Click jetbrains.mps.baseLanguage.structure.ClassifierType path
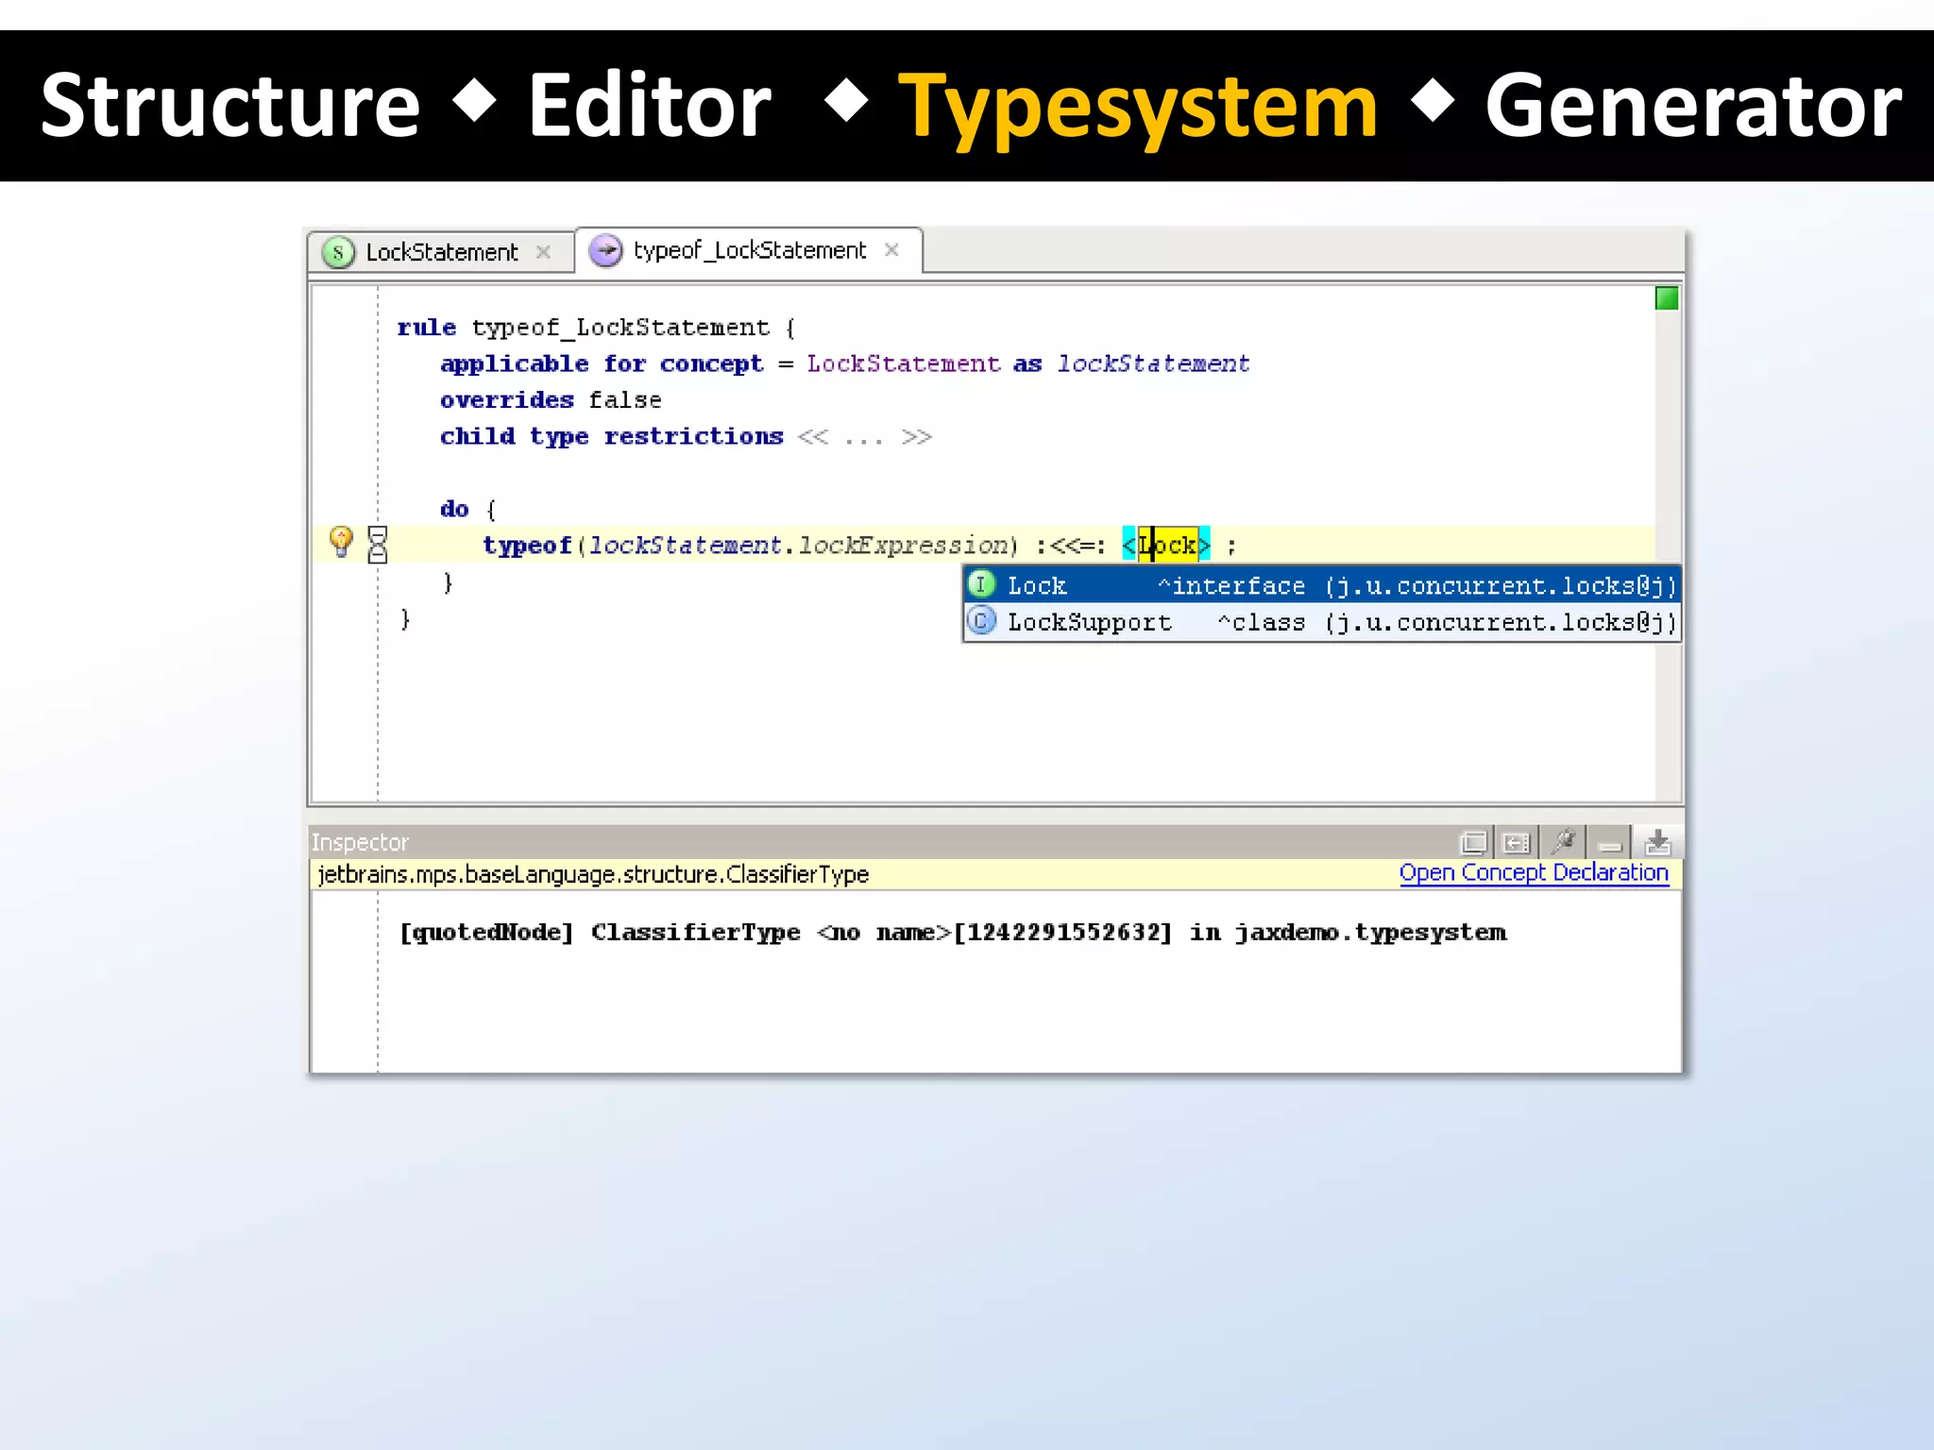This screenshot has width=1934, height=1450. 593,874
